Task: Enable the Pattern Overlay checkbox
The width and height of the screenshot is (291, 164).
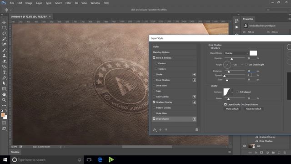Action: [x=154, y=108]
